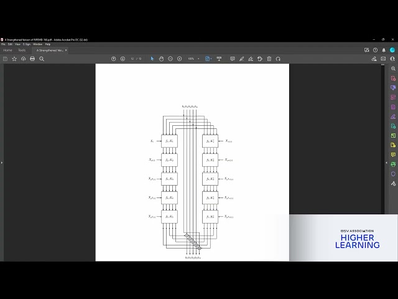Viewport: 398px width, 299px height.
Task: Add a sticky note comment
Action: 232,59
